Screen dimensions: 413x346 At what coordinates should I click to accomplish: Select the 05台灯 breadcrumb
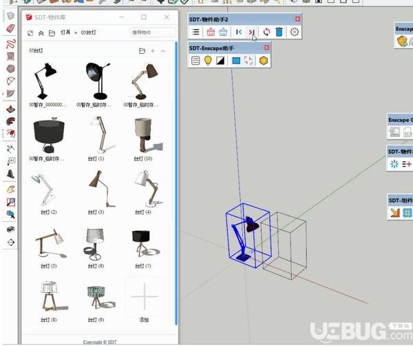88,32
